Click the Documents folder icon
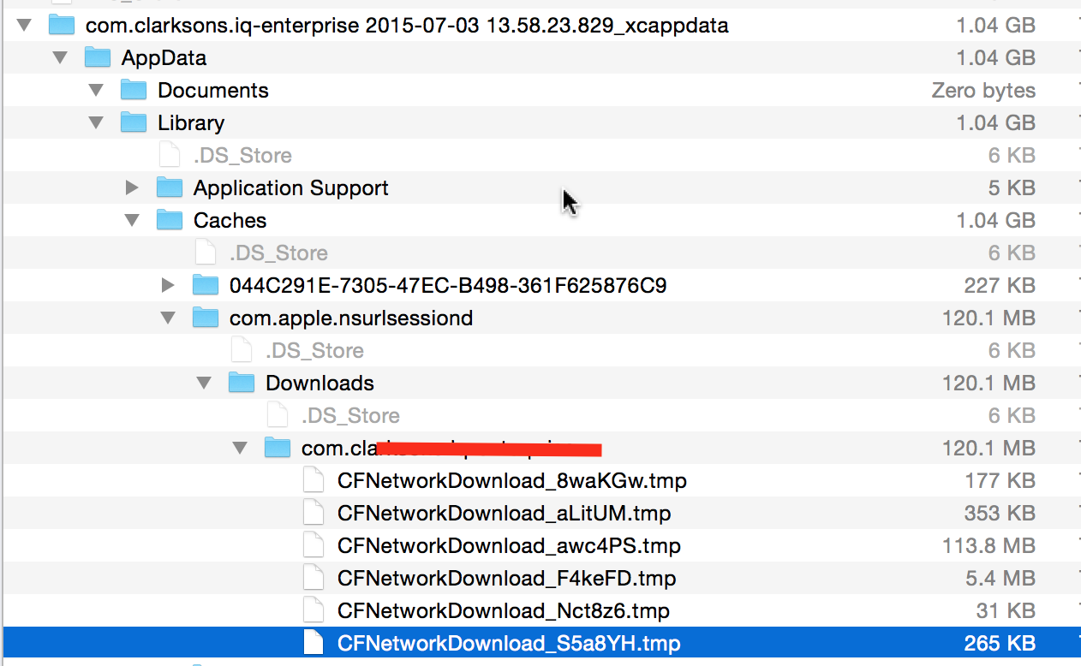1081x666 pixels. (x=134, y=90)
